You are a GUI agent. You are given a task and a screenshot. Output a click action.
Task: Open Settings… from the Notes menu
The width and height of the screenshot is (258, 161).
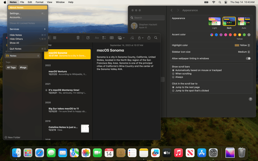pos(27,13)
